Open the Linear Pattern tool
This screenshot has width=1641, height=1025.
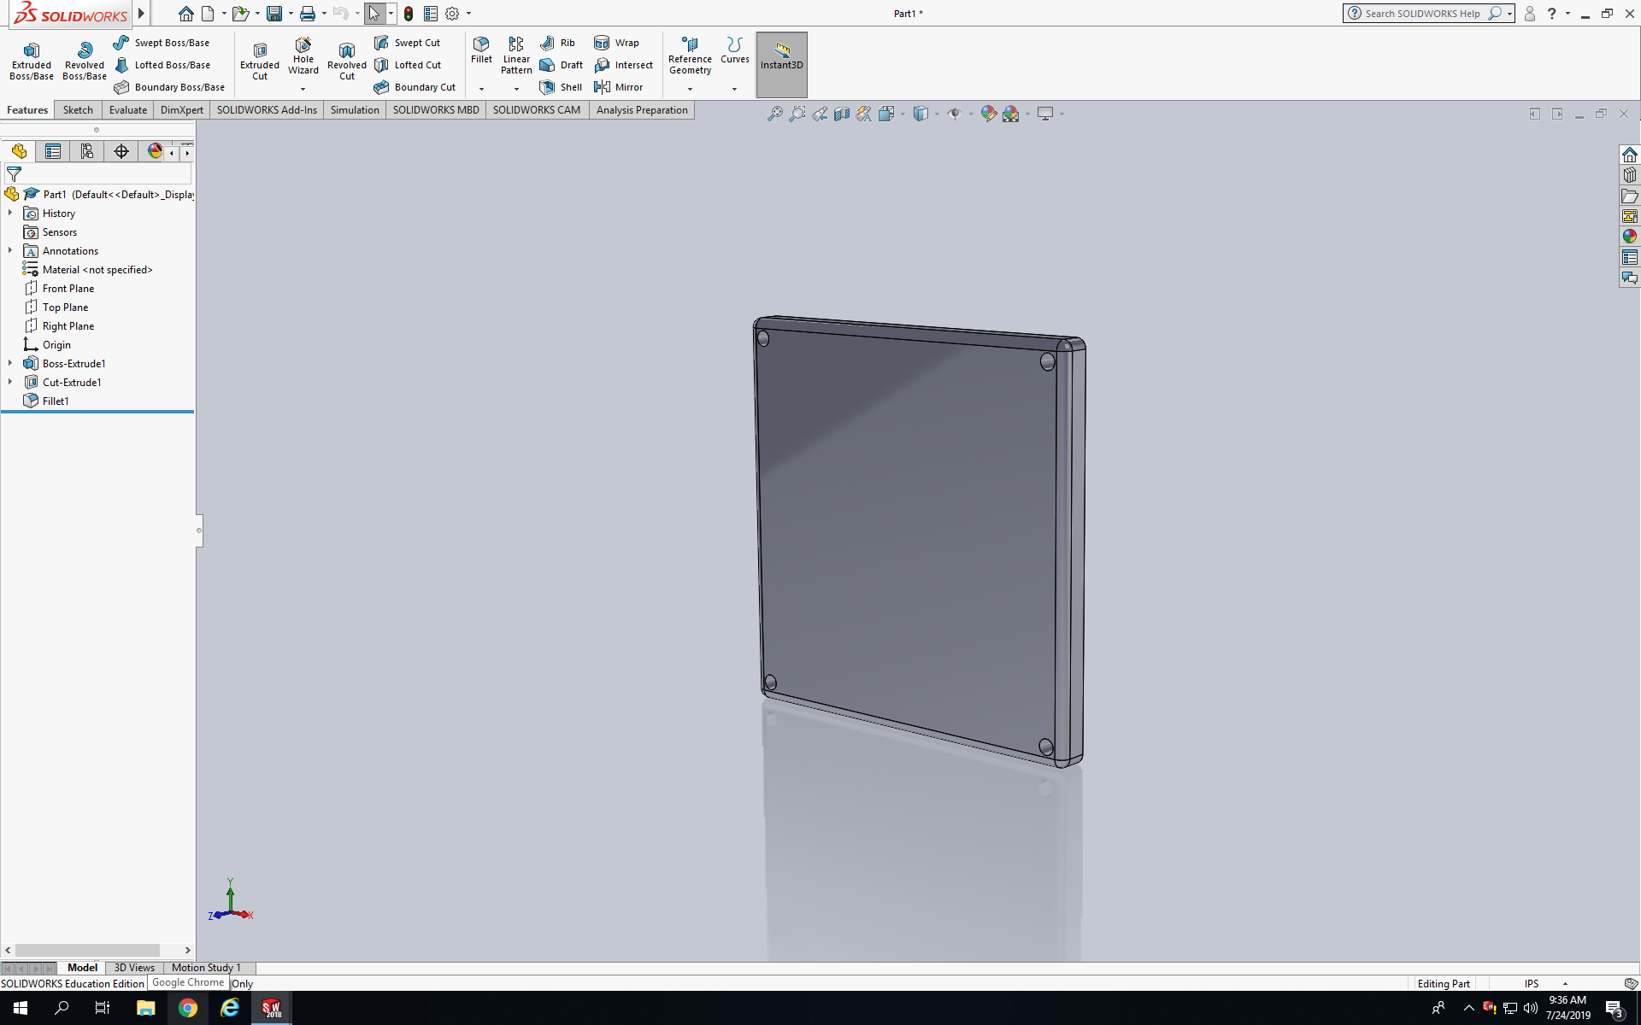[515, 56]
